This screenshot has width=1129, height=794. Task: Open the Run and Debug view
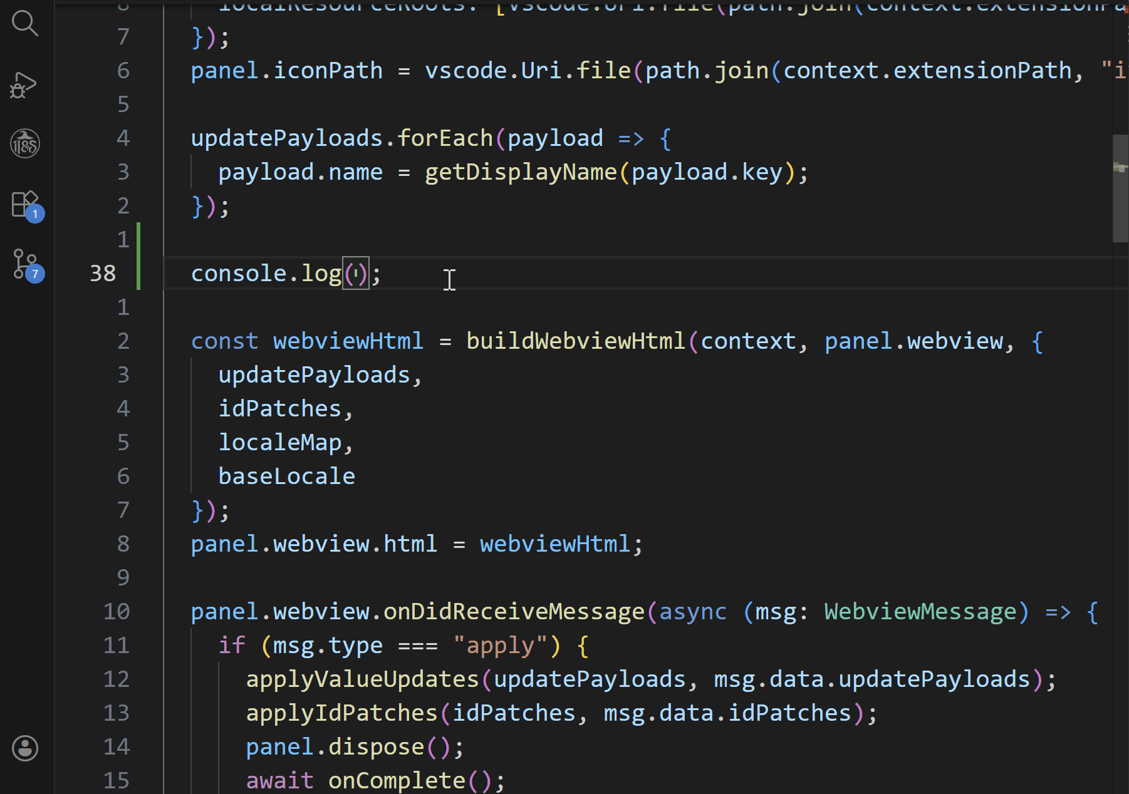coord(25,85)
